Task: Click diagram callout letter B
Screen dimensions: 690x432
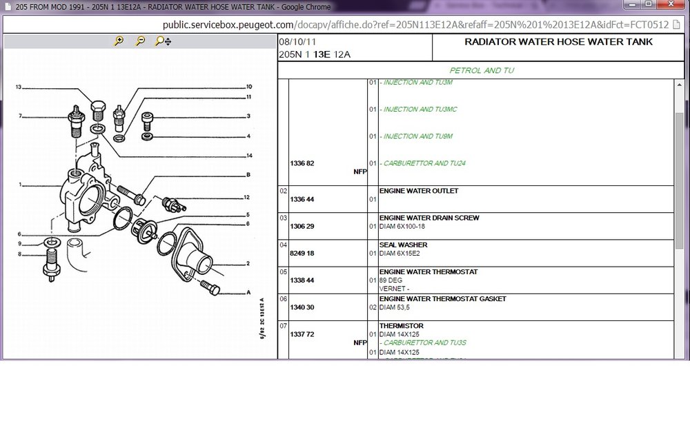Action: 248,174
